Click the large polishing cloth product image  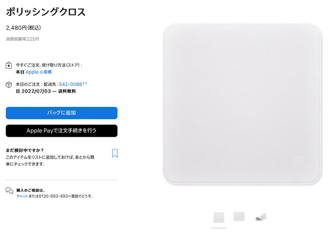pyautogui.click(x=243, y=104)
